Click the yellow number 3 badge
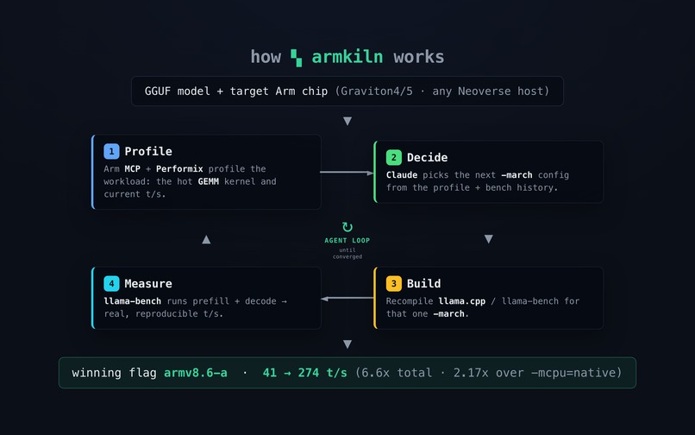Image resolution: width=695 pixels, height=435 pixels. (393, 284)
